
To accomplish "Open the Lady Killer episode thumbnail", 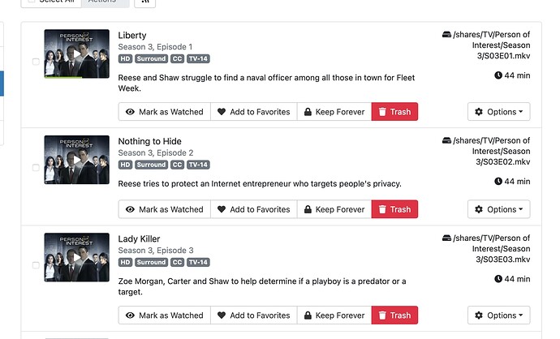I will pos(76,257).
